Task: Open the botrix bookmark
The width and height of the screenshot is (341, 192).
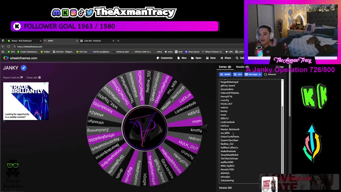Action: coord(169,52)
